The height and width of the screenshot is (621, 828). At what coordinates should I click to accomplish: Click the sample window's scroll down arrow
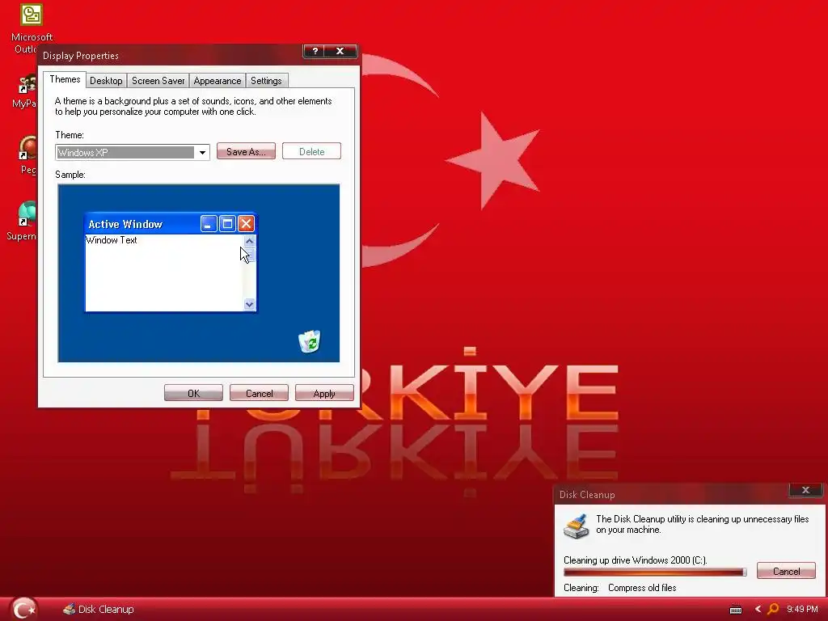tap(249, 304)
